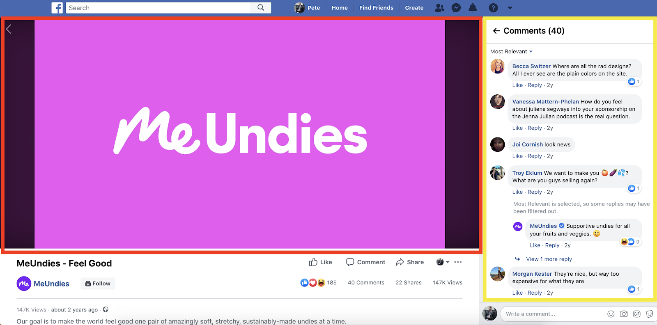The width and height of the screenshot is (657, 325).
Task: Click the globe privacy icon under the video
Action: coord(106,309)
